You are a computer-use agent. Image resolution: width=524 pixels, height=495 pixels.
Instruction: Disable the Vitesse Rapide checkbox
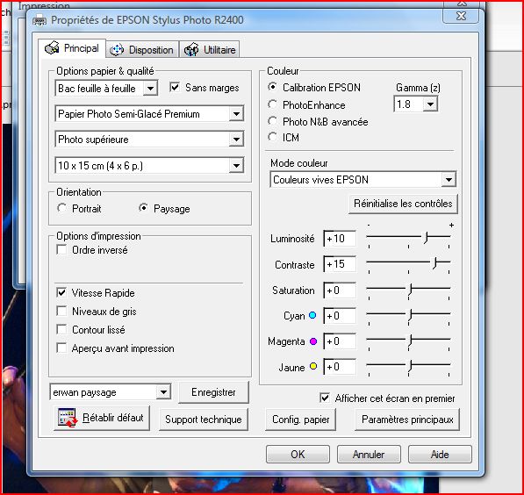coord(61,293)
